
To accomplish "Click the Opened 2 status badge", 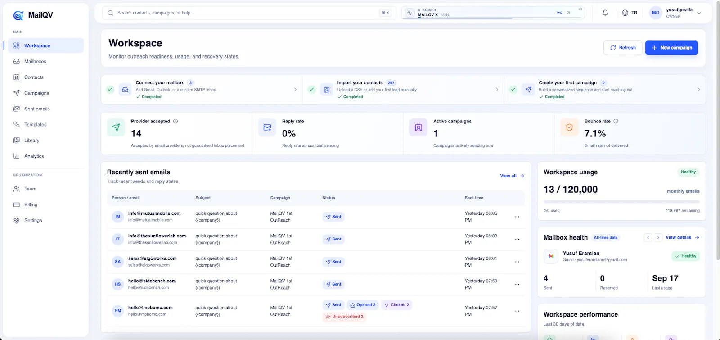I will (363, 305).
